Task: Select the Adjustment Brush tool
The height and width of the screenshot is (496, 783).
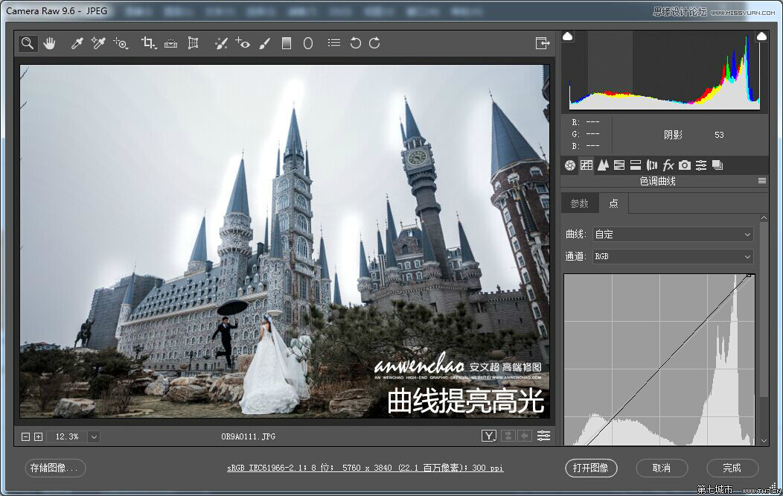Action: click(265, 43)
